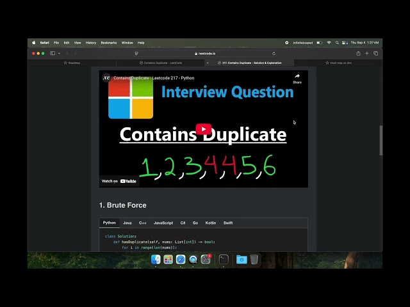The height and width of the screenshot is (307, 410).
Task: Open the page reader icon in address bar
Action: [136, 54]
